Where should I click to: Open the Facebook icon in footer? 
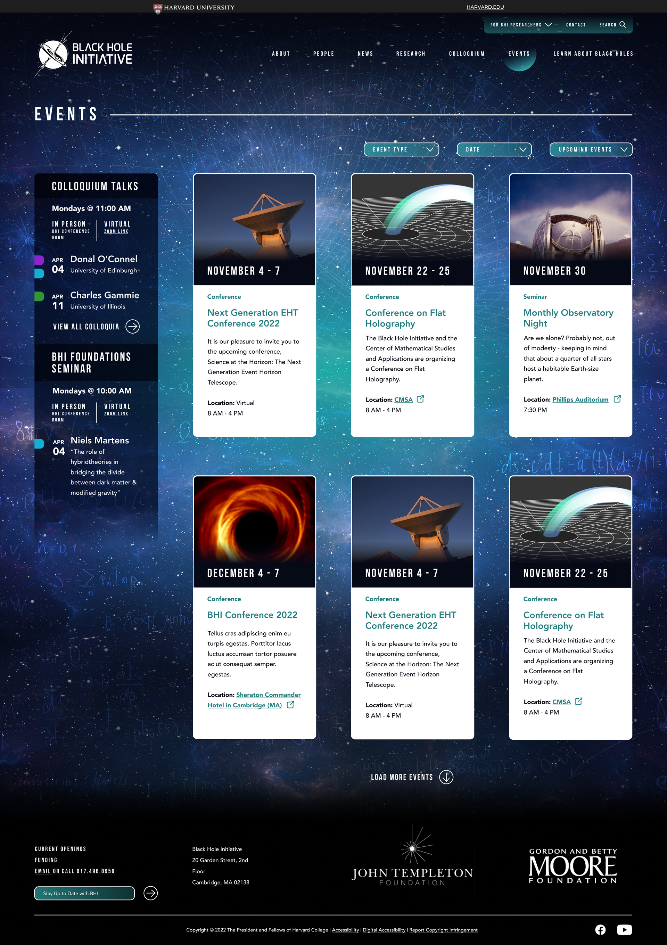tap(600, 929)
